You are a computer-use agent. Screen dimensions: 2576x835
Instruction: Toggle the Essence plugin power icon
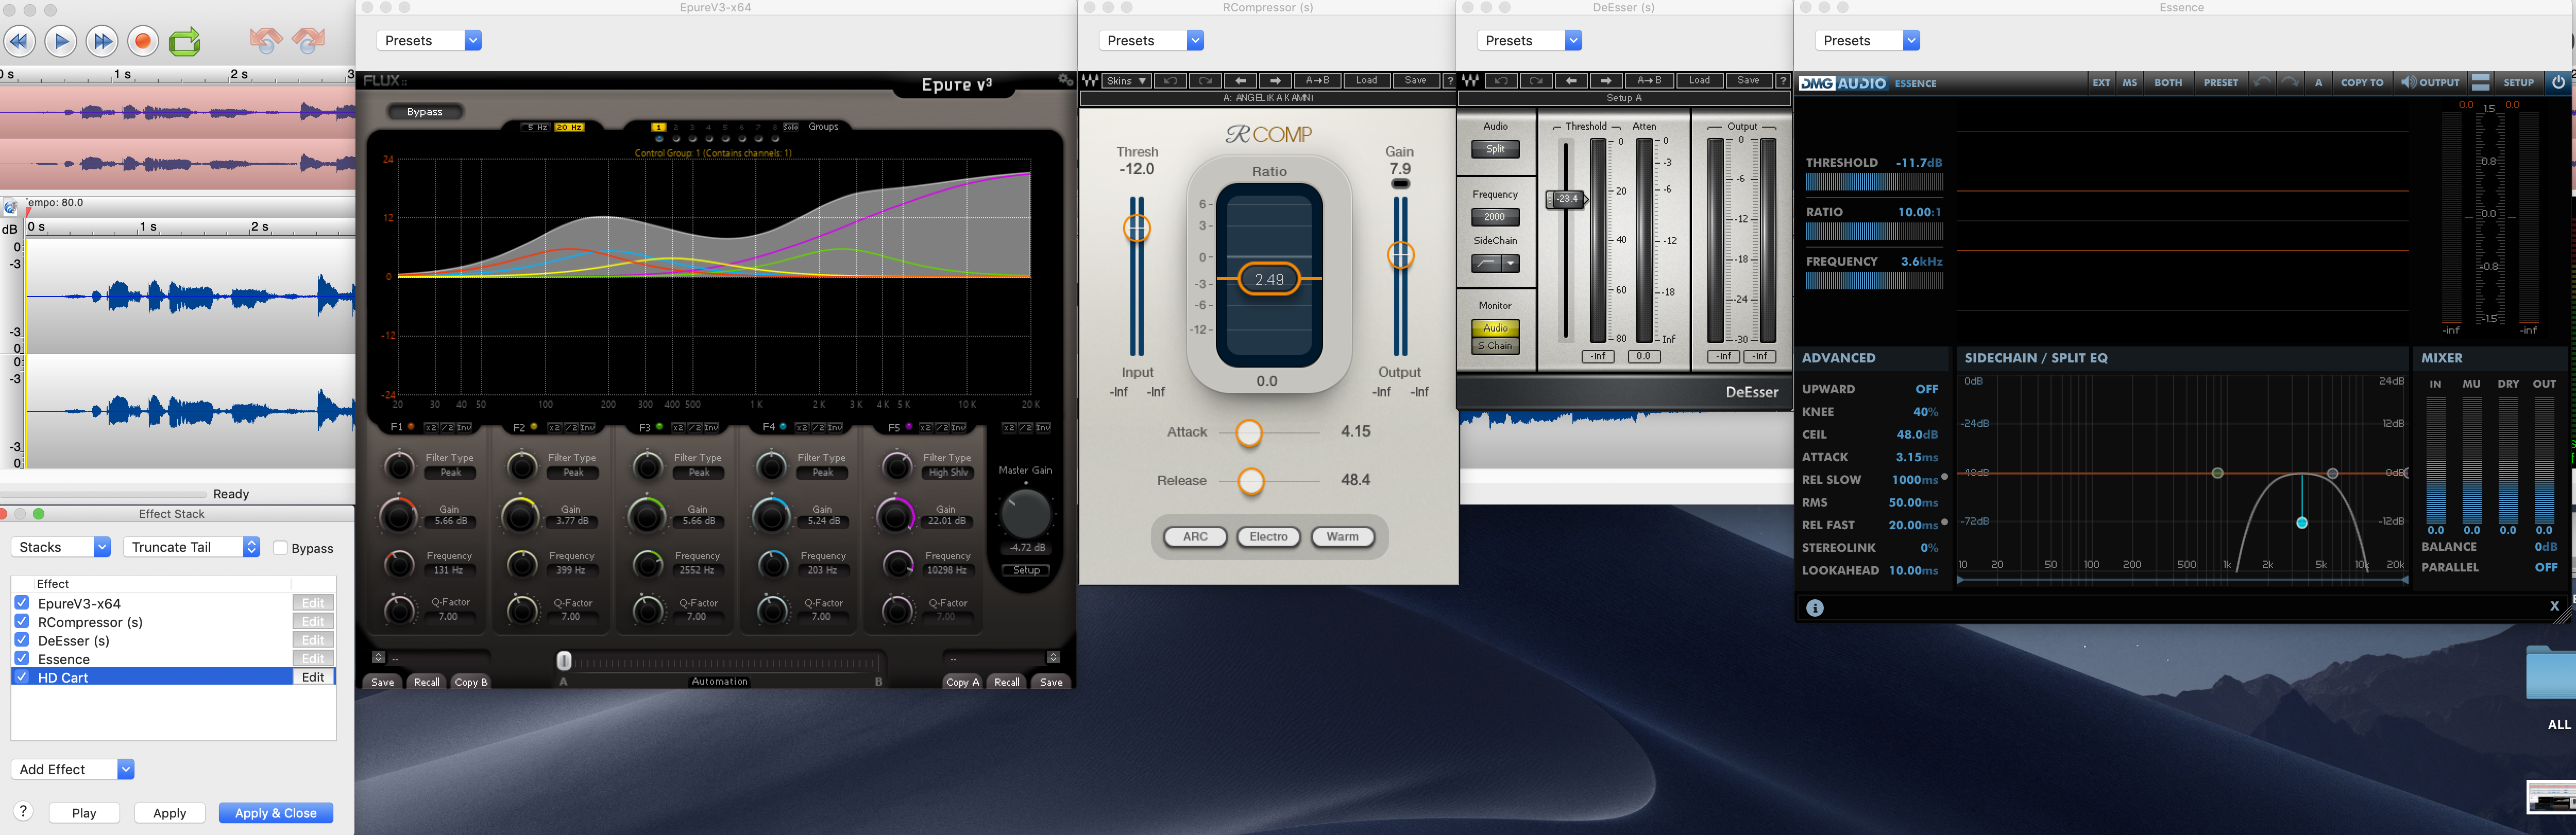tap(2558, 83)
